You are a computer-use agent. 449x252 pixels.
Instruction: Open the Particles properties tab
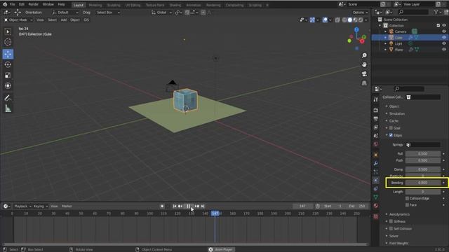(x=376, y=171)
